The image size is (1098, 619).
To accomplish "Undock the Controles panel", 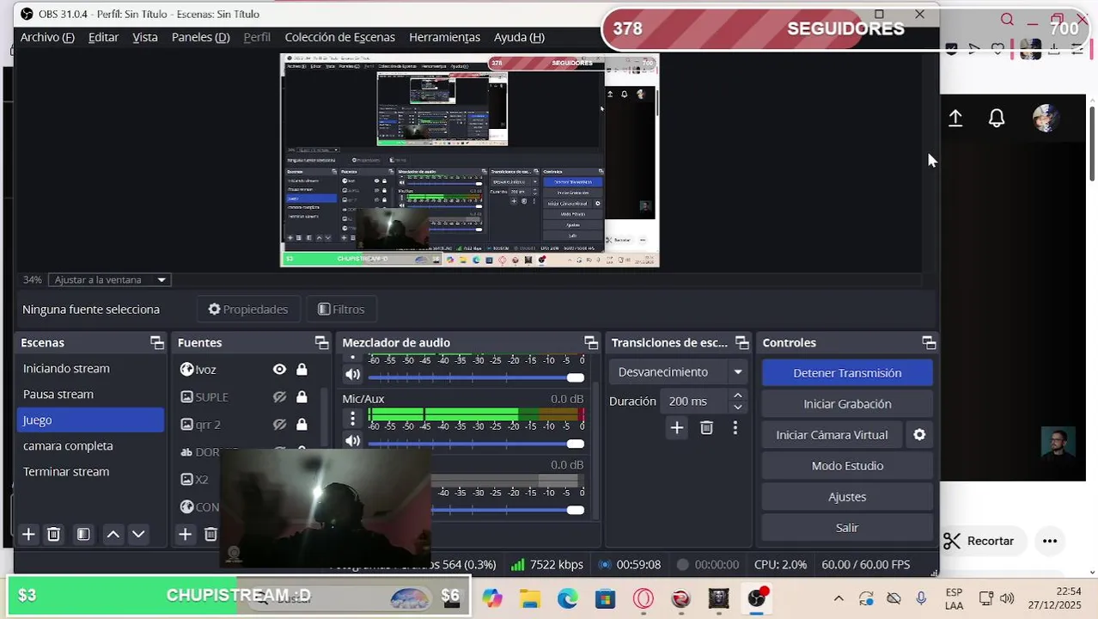I will pos(929,342).
